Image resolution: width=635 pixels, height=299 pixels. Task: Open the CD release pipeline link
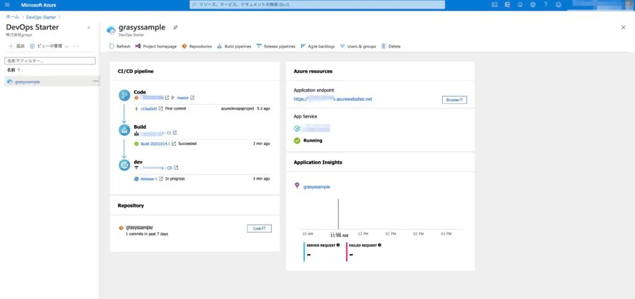[x=156, y=168]
